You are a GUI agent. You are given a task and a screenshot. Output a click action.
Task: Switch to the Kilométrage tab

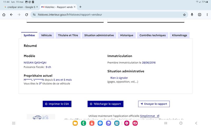point(180,35)
